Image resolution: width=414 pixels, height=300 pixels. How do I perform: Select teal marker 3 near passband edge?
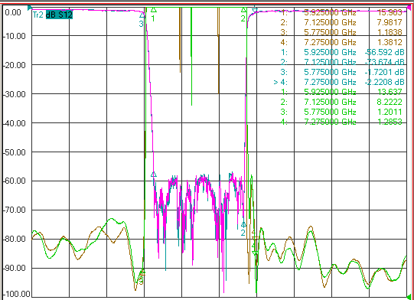(142, 15)
